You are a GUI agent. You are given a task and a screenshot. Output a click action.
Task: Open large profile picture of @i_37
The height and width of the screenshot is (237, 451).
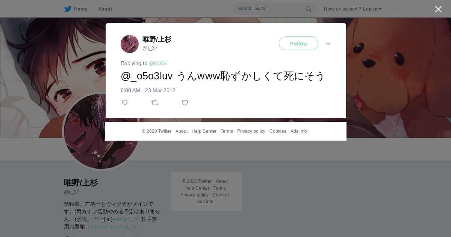101,132
